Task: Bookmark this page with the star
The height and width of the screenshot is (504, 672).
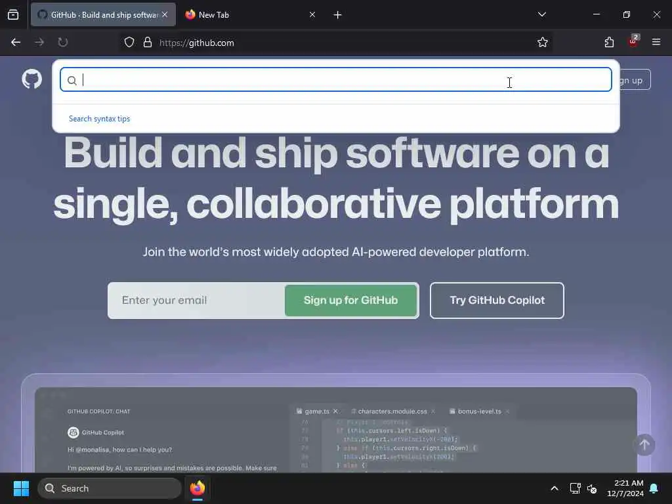Action: tap(543, 42)
